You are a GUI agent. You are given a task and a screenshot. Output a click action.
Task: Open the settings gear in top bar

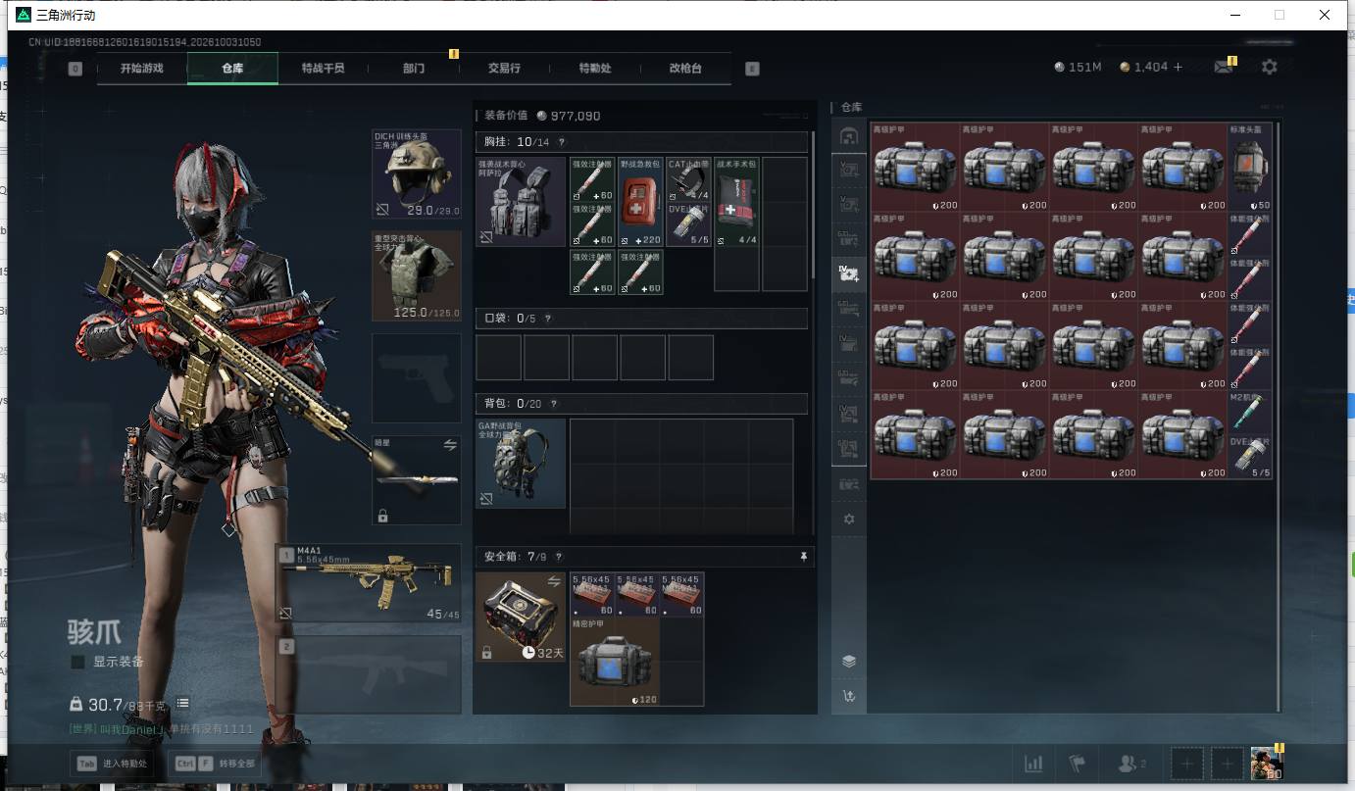click(1270, 67)
